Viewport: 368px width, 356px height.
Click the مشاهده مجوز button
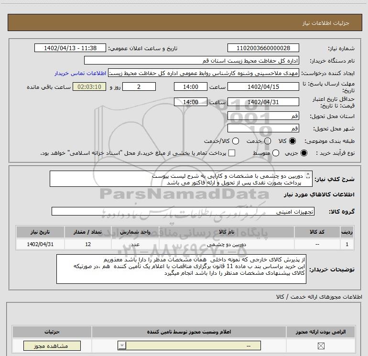(x=52, y=345)
